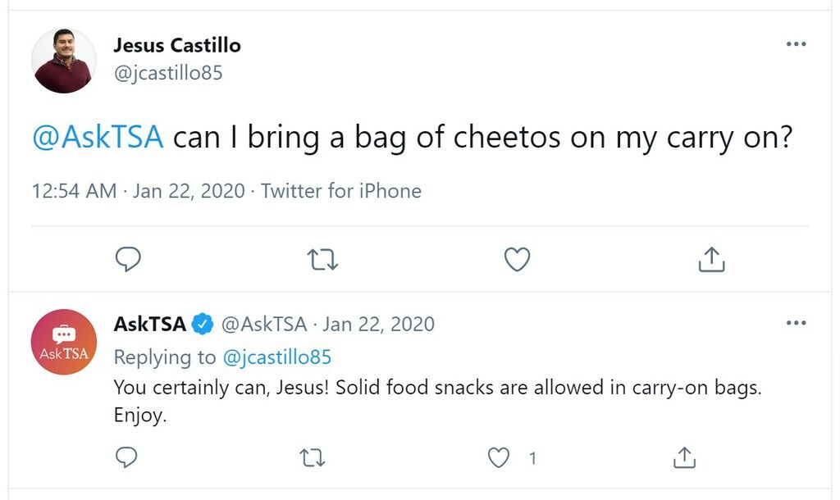Like the AskTSA reply with 1 like
This screenshot has height=500, width=840.
[498, 457]
